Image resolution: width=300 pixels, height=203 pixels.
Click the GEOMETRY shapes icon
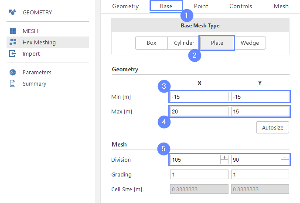[13, 12]
